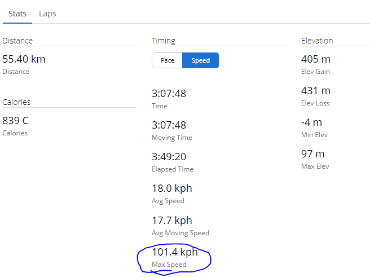Screen dimensions: 370x277
Task: Click the 839 C calories value
Action: click(15, 121)
